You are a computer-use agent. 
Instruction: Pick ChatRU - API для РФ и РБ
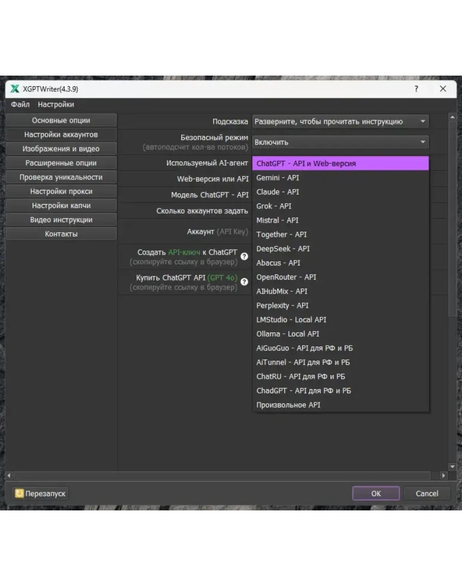tap(341, 376)
